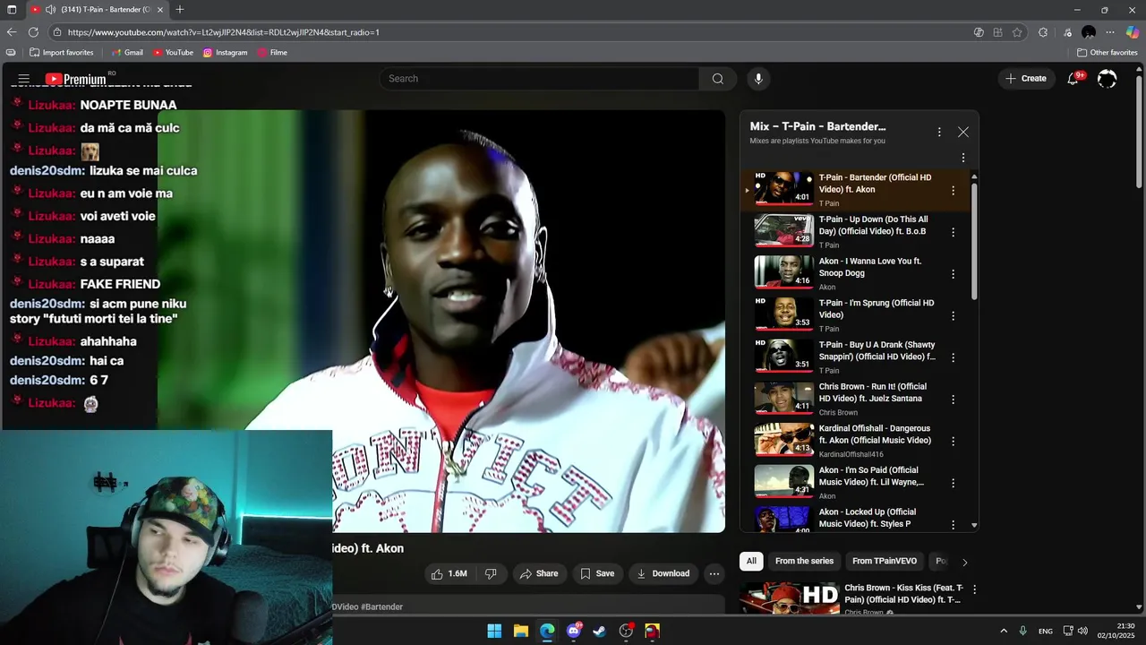Open Other favorites folder

[x=1108, y=53]
